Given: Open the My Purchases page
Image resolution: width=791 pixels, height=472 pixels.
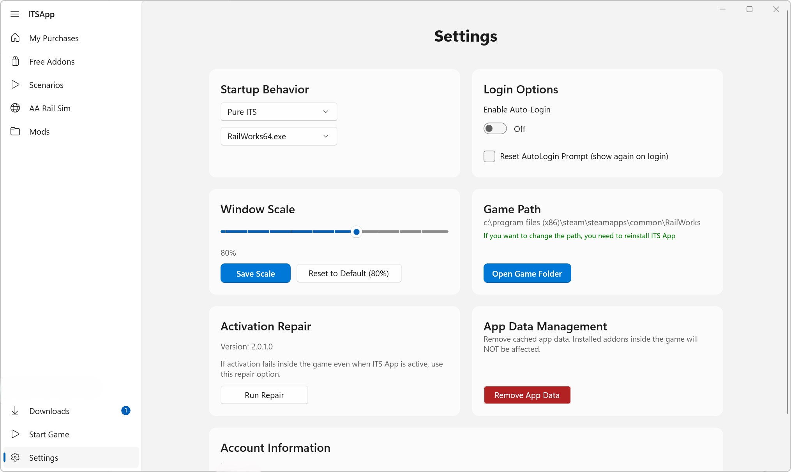Looking at the screenshot, I should [x=71, y=38].
